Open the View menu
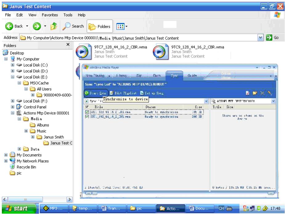285x214 pixels. [32, 15]
